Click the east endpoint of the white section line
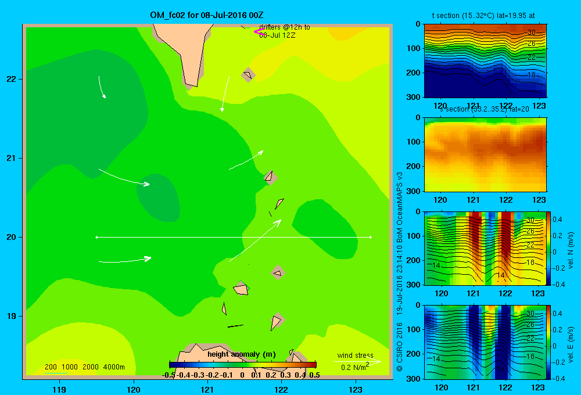Image resolution: width=581 pixels, height=395 pixels. [x=371, y=237]
